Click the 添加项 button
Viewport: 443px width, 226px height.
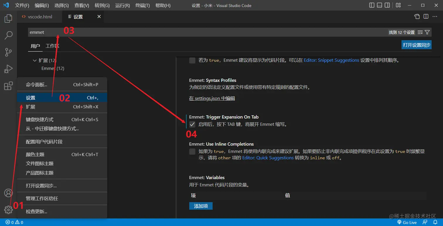[x=201, y=206]
